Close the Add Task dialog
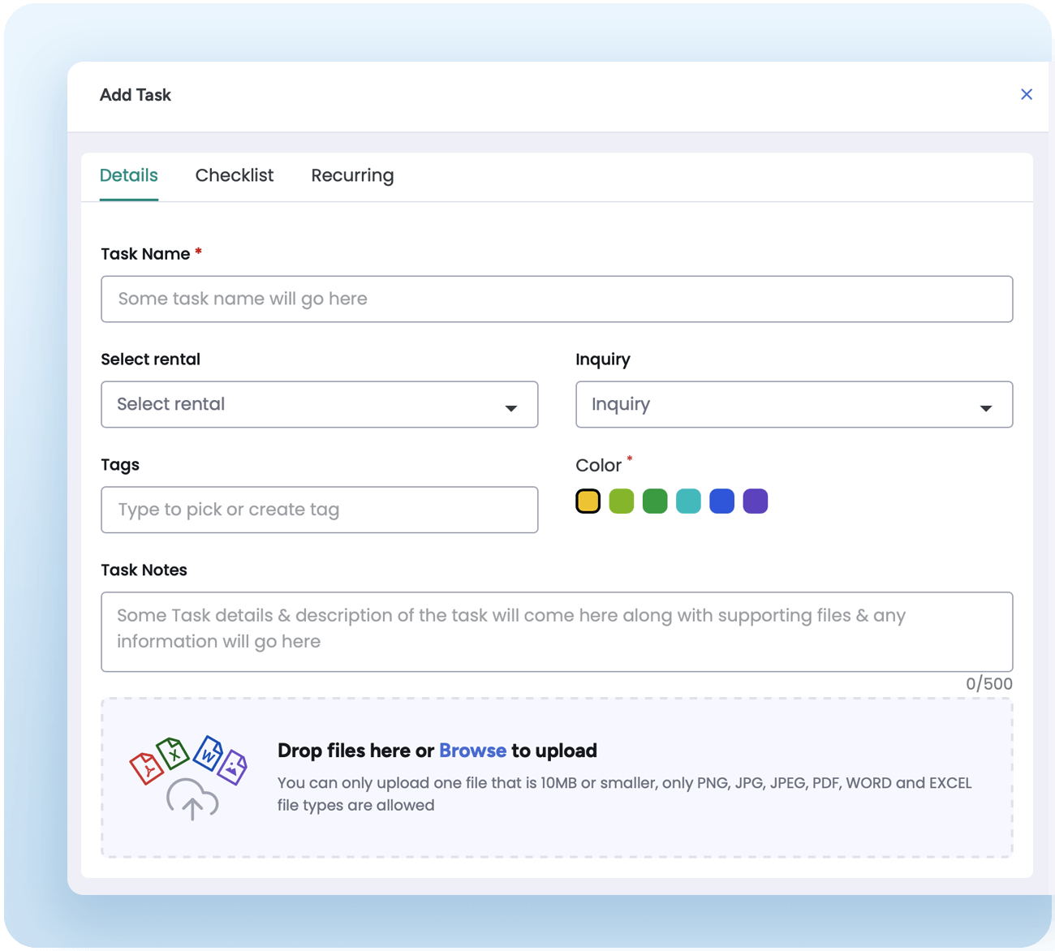This screenshot has width=1055, height=951. click(x=1026, y=95)
